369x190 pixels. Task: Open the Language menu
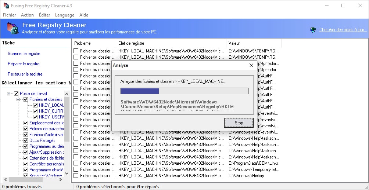[x=64, y=15]
